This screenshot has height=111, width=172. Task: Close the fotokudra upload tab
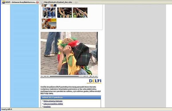[x=76, y=2]
